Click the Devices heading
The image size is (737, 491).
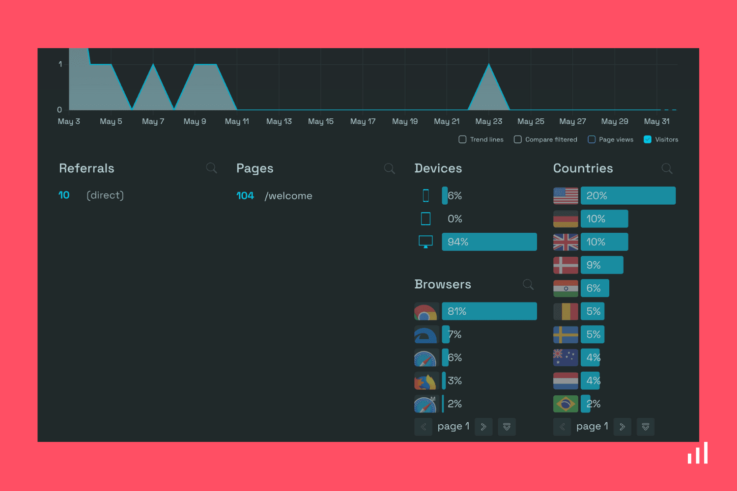pos(438,168)
